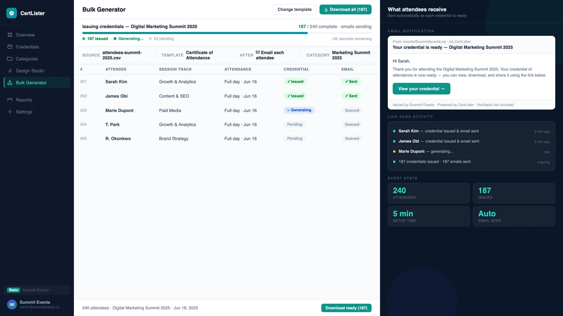The image size is (563, 316).
Task: Click the Categories folder icon
Action: [10, 59]
